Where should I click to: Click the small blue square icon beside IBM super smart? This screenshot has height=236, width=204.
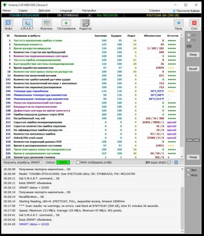(x=176, y=163)
